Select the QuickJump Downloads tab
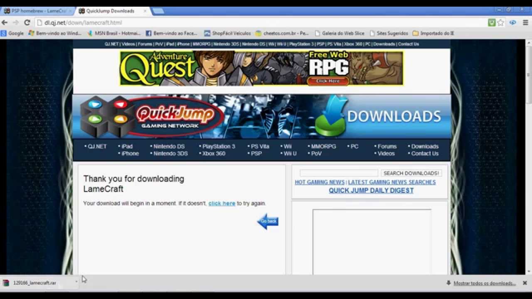Image resolution: width=532 pixels, height=299 pixels. click(110, 11)
